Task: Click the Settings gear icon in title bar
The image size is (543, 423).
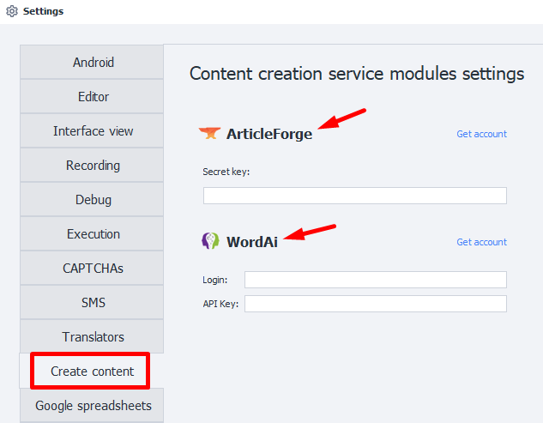Action: coord(12,12)
